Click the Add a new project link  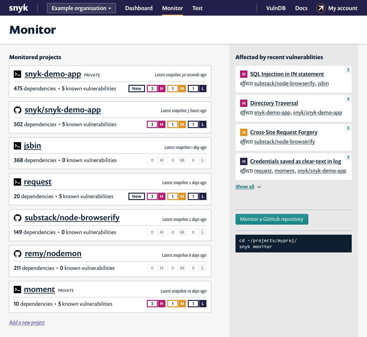27,322
